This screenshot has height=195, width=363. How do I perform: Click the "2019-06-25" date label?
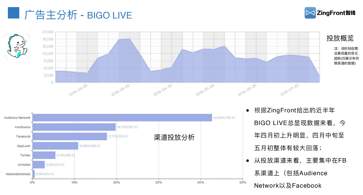click(247, 90)
